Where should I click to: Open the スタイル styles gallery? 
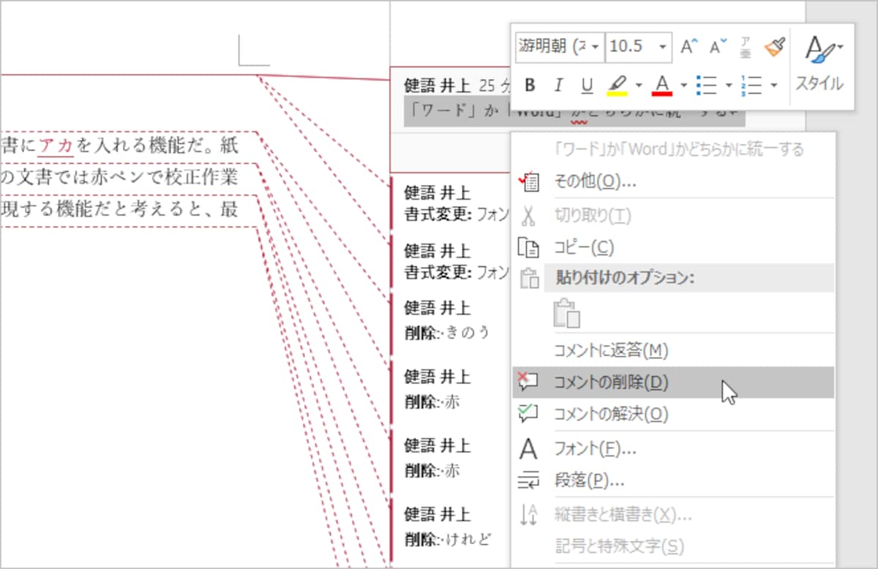[820, 64]
